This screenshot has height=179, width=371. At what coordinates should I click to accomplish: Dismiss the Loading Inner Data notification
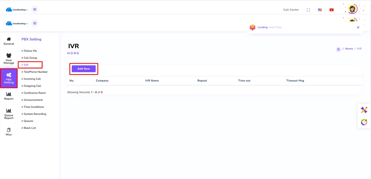tap(358, 28)
